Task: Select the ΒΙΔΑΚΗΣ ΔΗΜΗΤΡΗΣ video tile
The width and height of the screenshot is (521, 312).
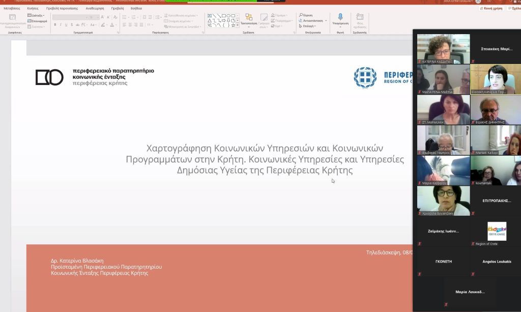Action: click(x=497, y=109)
